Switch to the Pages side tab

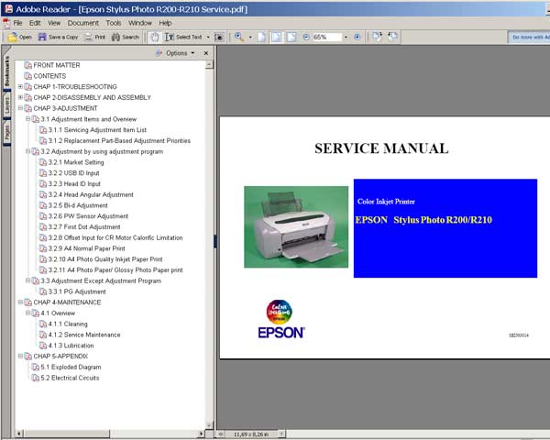point(7,133)
